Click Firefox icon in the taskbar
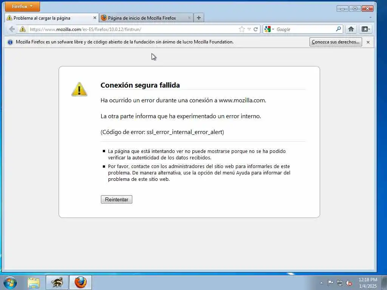 tap(80, 282)
